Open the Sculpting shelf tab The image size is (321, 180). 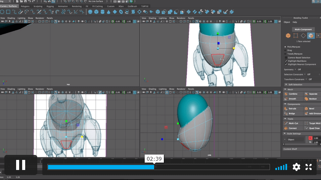(x=38, y=6)
